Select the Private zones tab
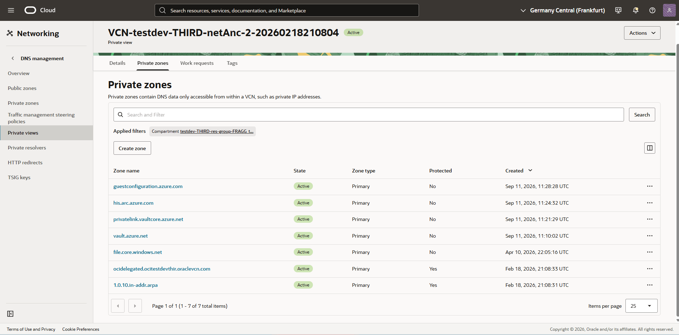This screenshot has width=679, height=335. tap(153, 63)
